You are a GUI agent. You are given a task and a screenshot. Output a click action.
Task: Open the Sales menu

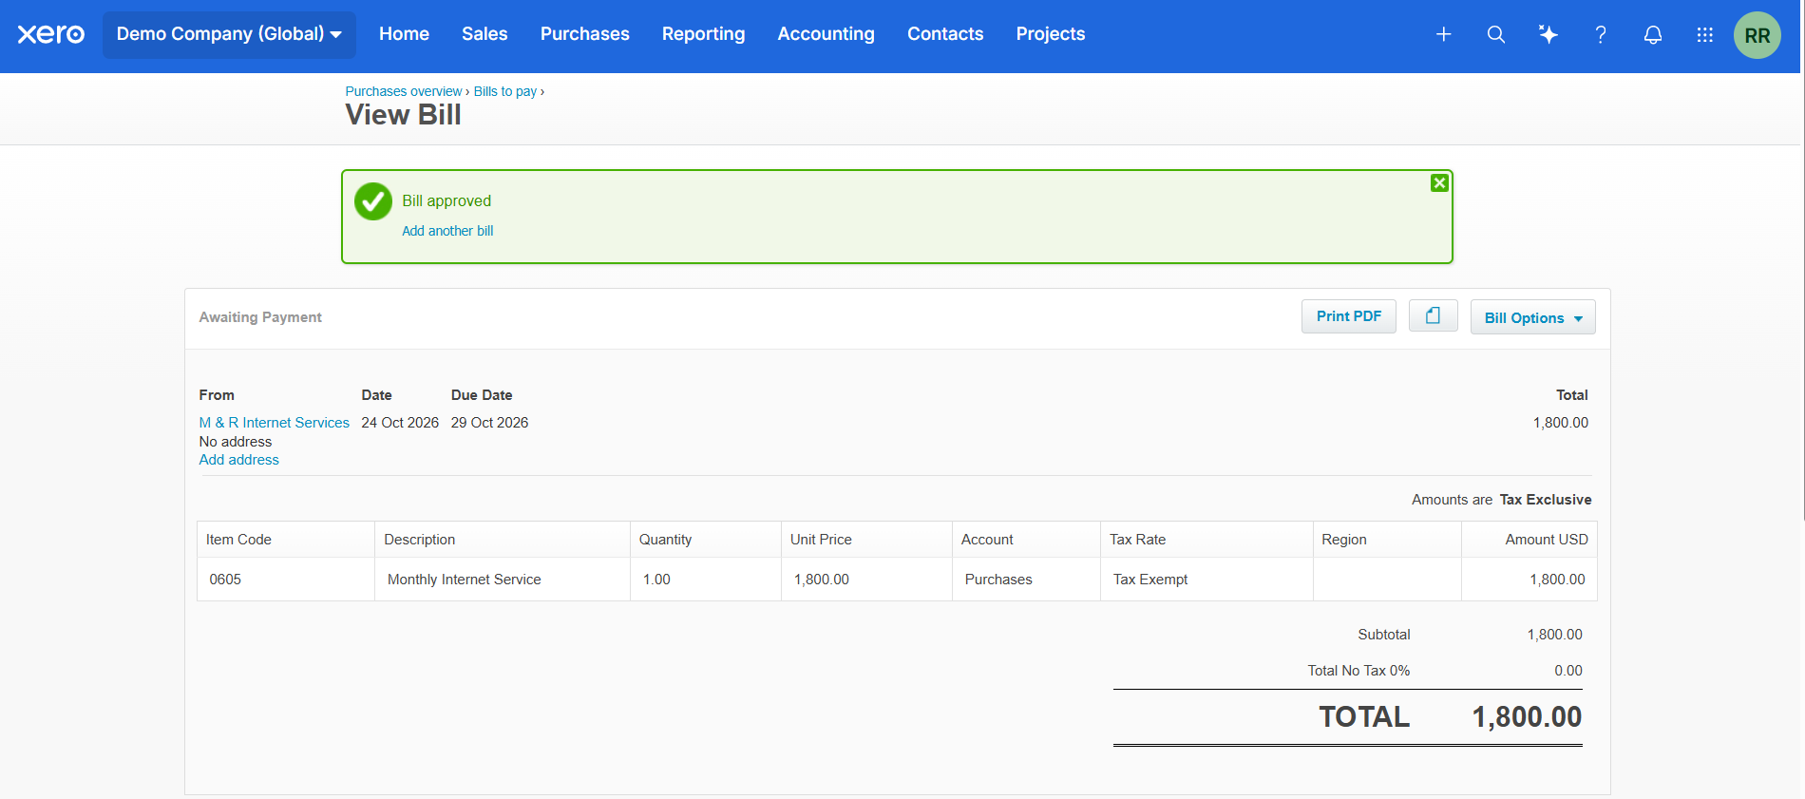(484, 34)
